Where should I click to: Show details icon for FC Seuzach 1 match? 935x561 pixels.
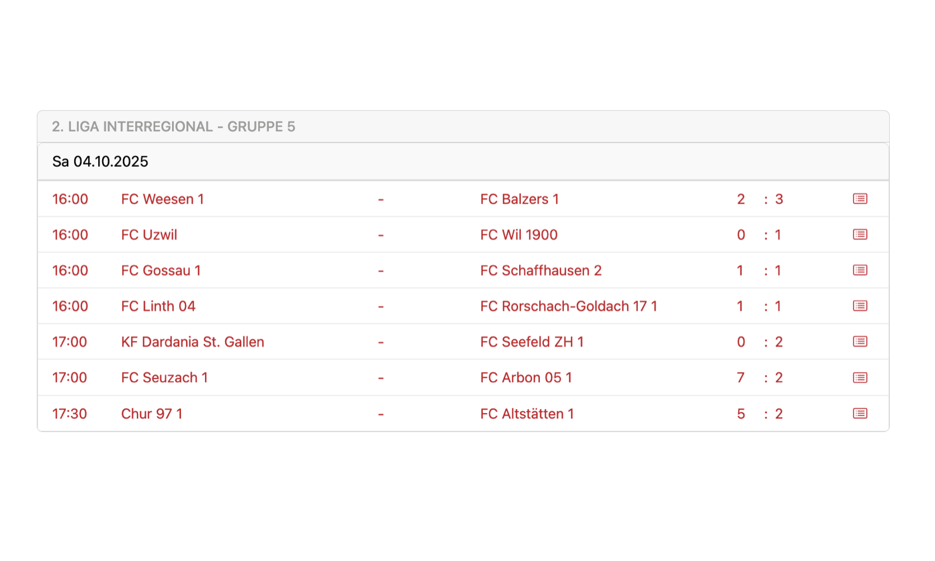(860, 378)
